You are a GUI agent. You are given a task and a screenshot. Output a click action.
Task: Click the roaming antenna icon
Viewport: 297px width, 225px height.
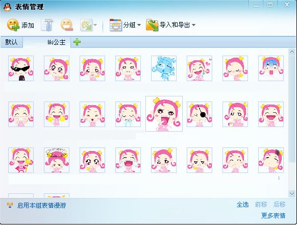(10, 205)
